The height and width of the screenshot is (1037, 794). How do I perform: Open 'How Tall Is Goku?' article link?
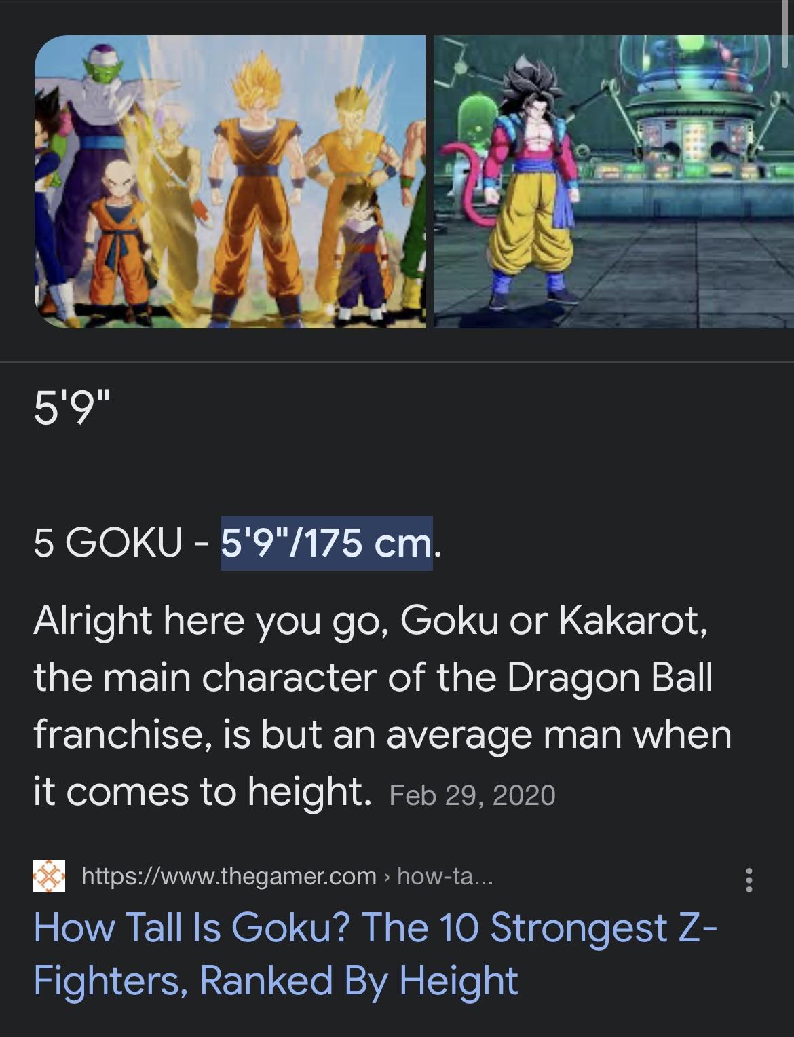tap(375, 954)
